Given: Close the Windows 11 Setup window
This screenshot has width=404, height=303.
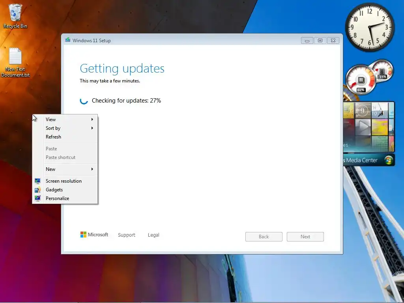Looking at the screenshot, I should [333, 41].
